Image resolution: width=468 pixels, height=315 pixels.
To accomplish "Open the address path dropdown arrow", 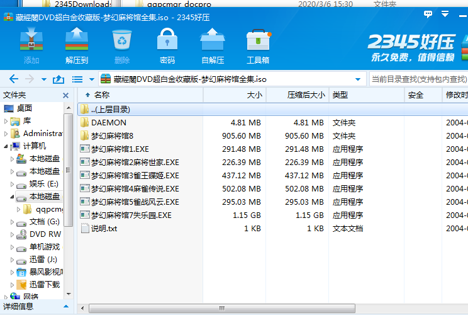I will click(357, 79).
